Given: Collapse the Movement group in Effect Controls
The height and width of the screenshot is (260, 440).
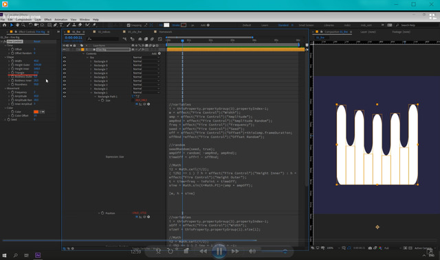Looking at the screenshot, I should (5, 88).
